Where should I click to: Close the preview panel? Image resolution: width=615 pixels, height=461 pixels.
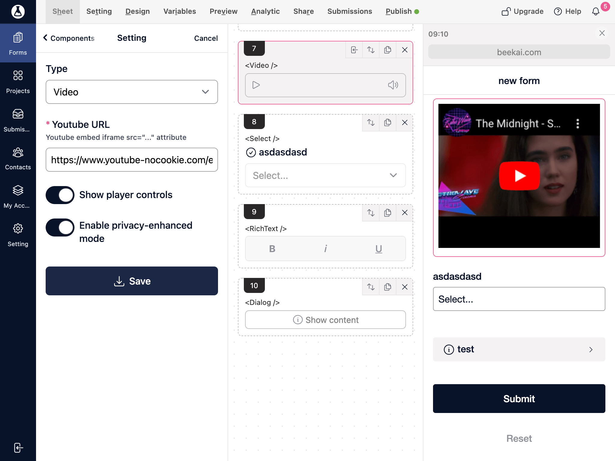click(x=602, y=33)
